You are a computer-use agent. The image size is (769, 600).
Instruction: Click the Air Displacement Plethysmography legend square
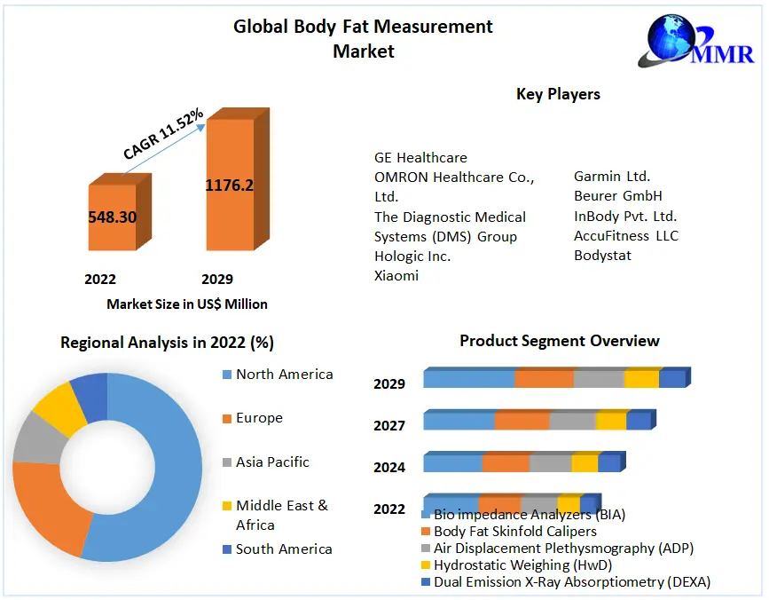(426, 549)
